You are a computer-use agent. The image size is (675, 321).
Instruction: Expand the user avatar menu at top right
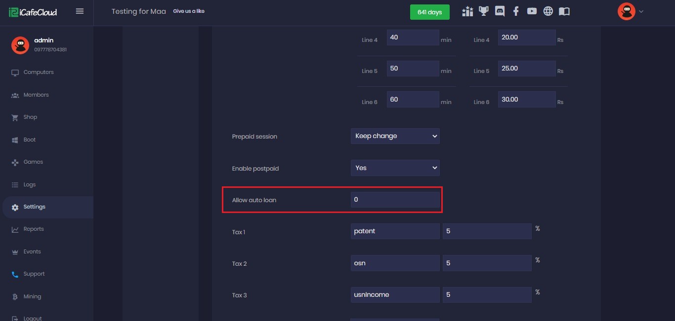(631, 11)
